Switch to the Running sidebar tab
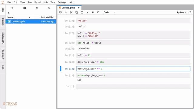The image size is (194, 109). (x=3, y=22)
